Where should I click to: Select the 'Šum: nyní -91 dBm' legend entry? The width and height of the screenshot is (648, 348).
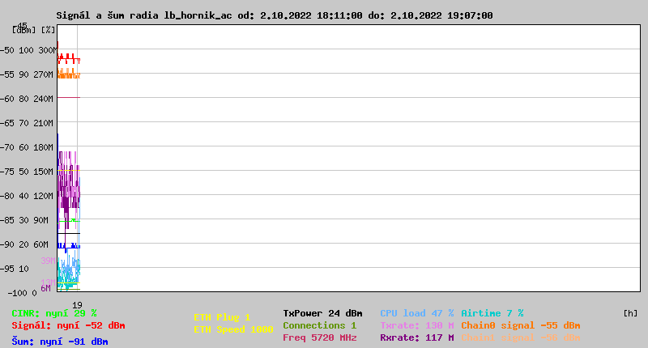point(60,342)
